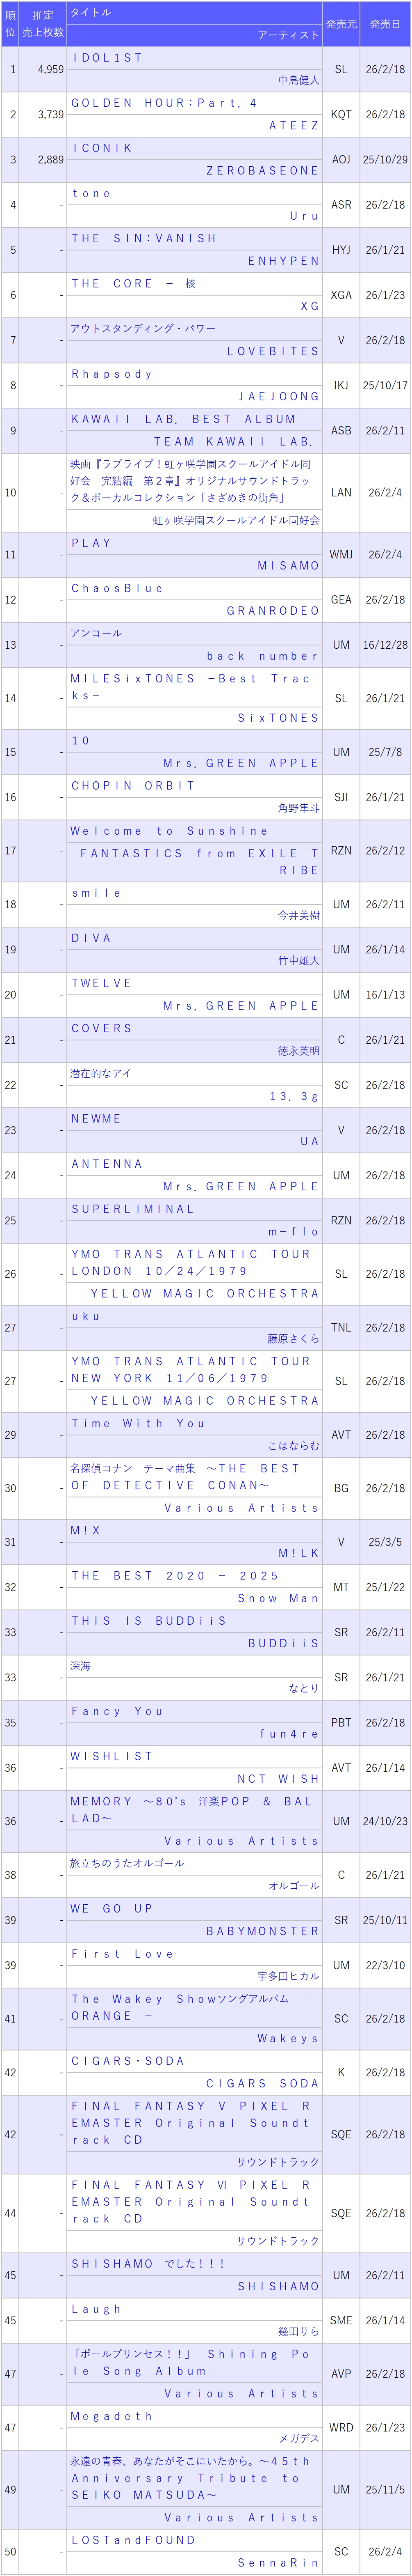The height and width of the screenshot is (2576, 412).
Task: Click the '発売日' column header
Action: pyautogui.click(x=385, y=23)
